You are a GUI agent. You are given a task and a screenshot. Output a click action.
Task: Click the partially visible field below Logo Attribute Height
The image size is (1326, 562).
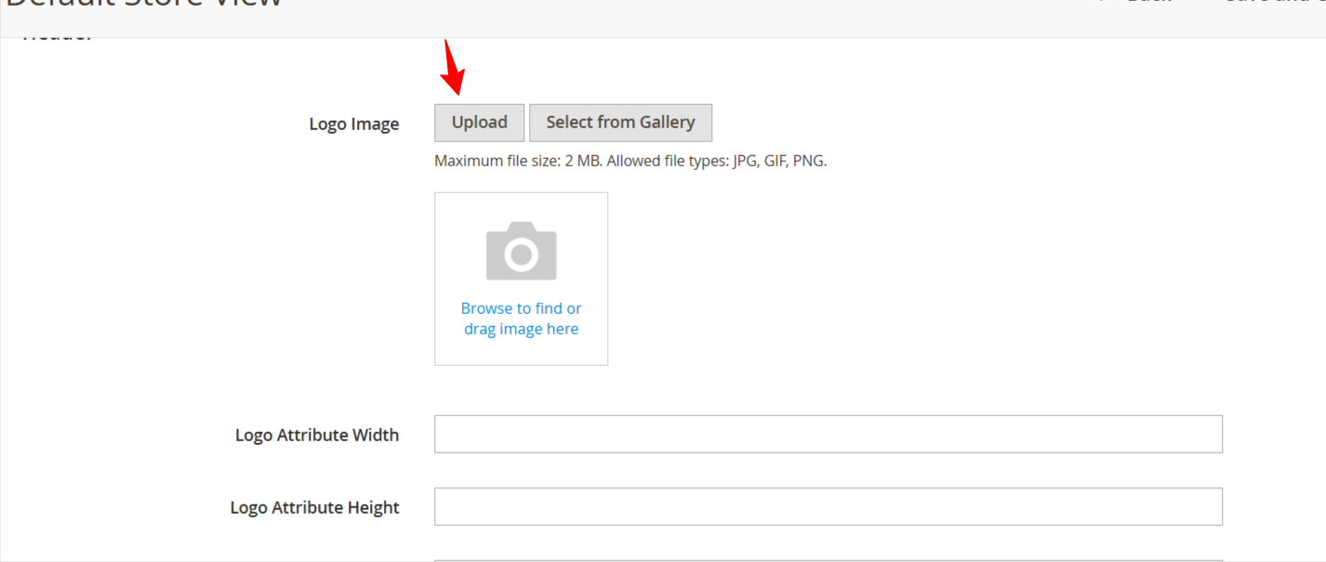828,558
